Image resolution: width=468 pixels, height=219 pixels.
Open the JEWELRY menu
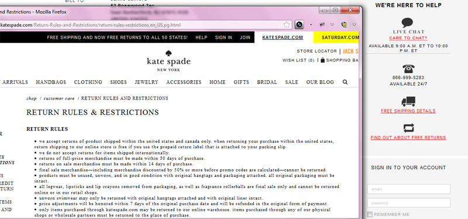(146, 82)
